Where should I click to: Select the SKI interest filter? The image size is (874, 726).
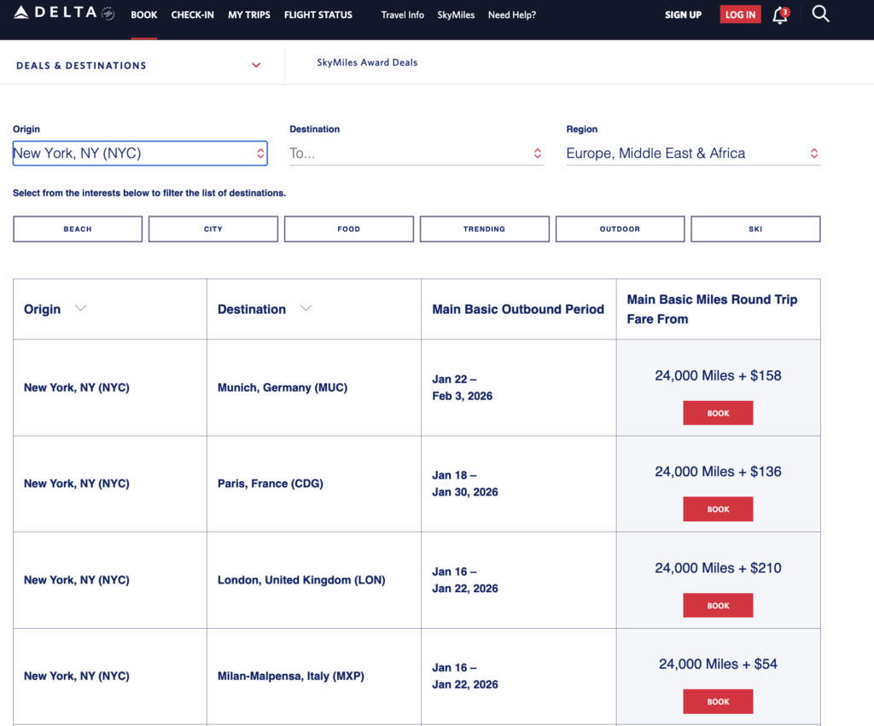coord(755,229)
